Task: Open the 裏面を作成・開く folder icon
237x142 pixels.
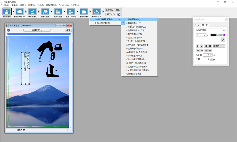Action: 20,12
